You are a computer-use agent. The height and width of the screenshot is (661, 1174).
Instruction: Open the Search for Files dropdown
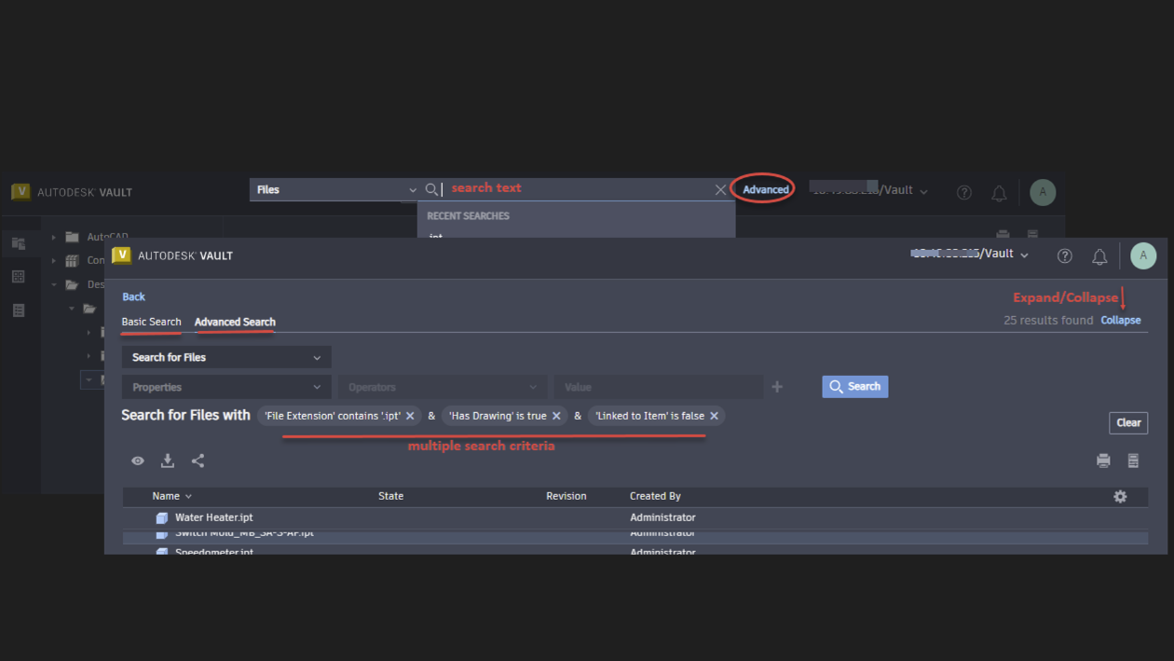pyautogui.click(x=226, y=357)
